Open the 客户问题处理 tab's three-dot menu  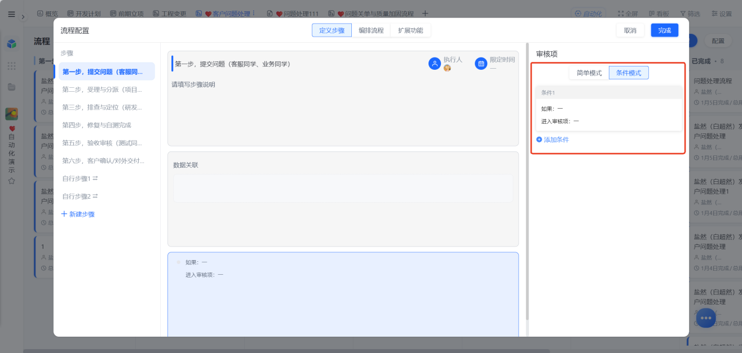pos(253,13)
